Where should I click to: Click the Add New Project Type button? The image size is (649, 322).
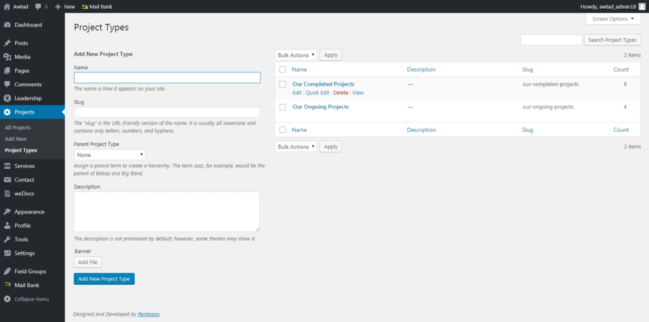click(104, 279)
